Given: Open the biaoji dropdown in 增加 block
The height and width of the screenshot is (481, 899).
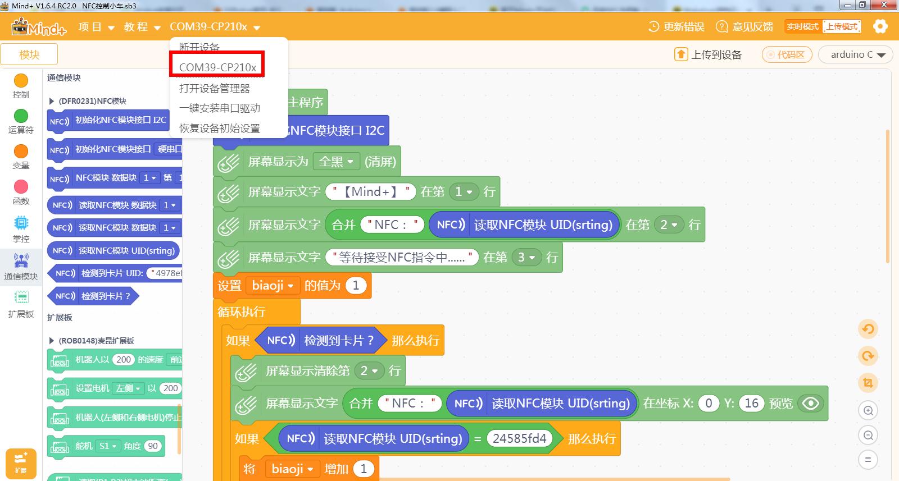Looking at the screenshot, I should pos(292,469).
